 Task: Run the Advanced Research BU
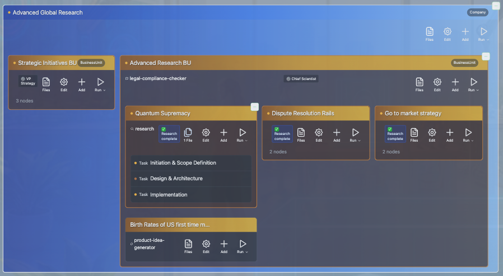(x=473, y=85)
